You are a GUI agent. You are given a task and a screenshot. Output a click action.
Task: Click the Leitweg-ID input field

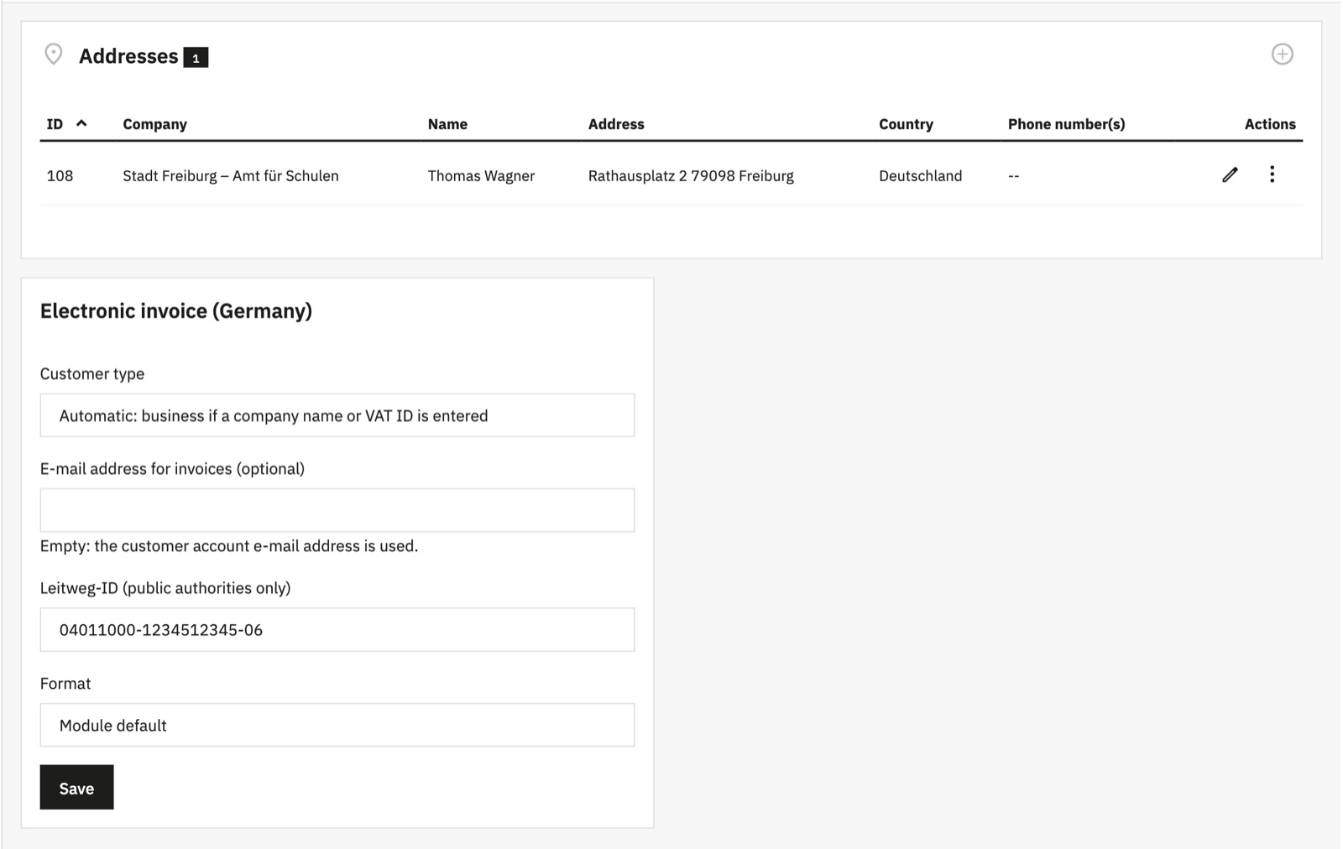[337, 630]
